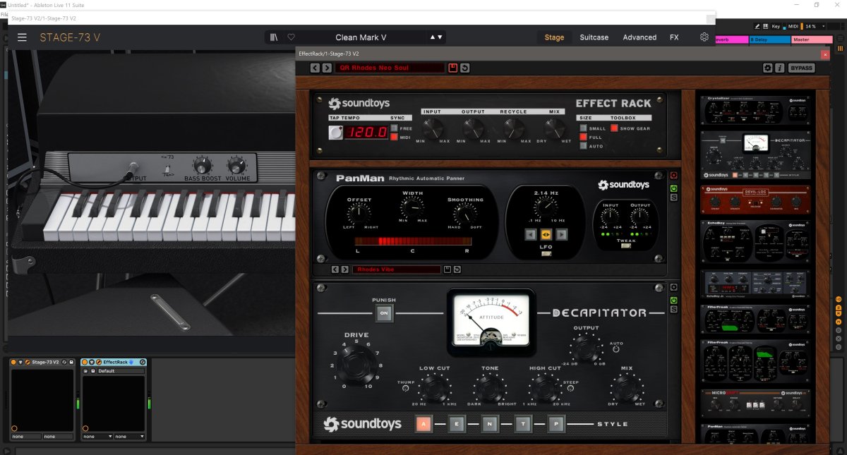
Task: Open Effect Rack info button
Action: (x=779, y=68)
